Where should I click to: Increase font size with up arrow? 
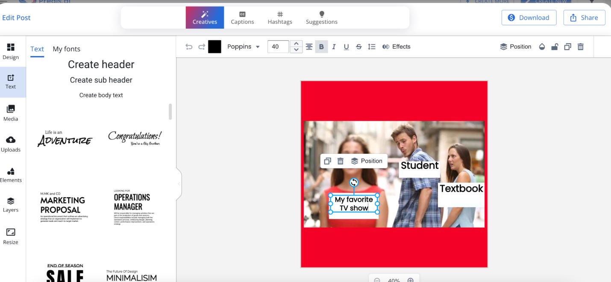click(x=296, y=44)
